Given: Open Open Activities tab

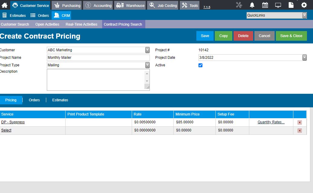Looking at the screenshot, I should pos(47,24).
